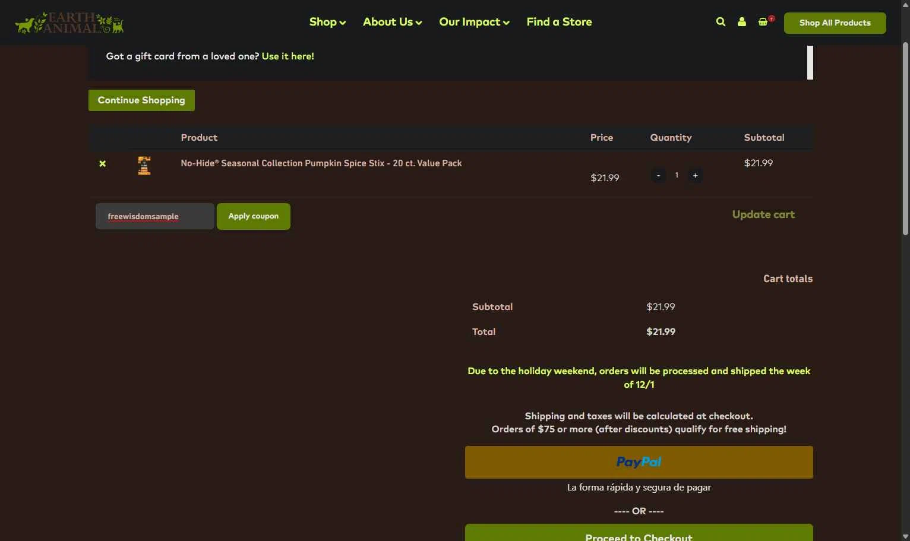Open Pumpkin Spice Stix product thumbnail
Viewport: 910px width, 541px height.
[x=144, y=166]
